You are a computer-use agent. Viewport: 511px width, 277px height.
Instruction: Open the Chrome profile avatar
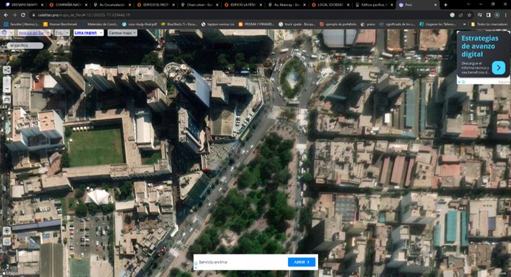(x=497, y=15)
